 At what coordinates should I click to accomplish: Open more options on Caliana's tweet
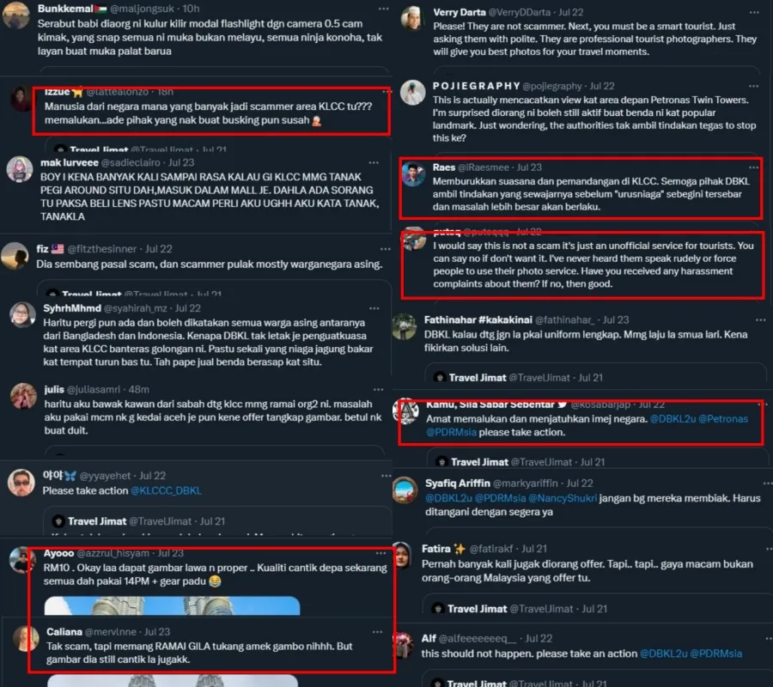(x=377, y=632)
